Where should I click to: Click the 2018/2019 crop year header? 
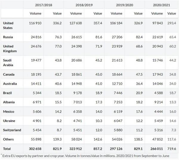(x=84, y=4)
